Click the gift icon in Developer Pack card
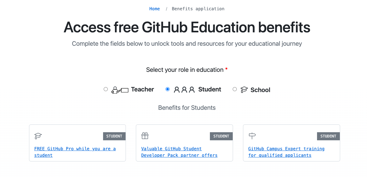367x177 pixels. pyautogui.click(x=145, y=136)
